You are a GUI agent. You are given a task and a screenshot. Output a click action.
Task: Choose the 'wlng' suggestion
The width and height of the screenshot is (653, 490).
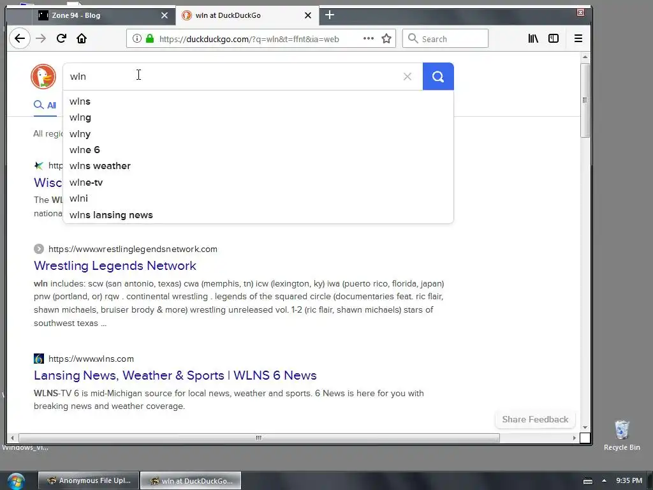click(258, 117)
